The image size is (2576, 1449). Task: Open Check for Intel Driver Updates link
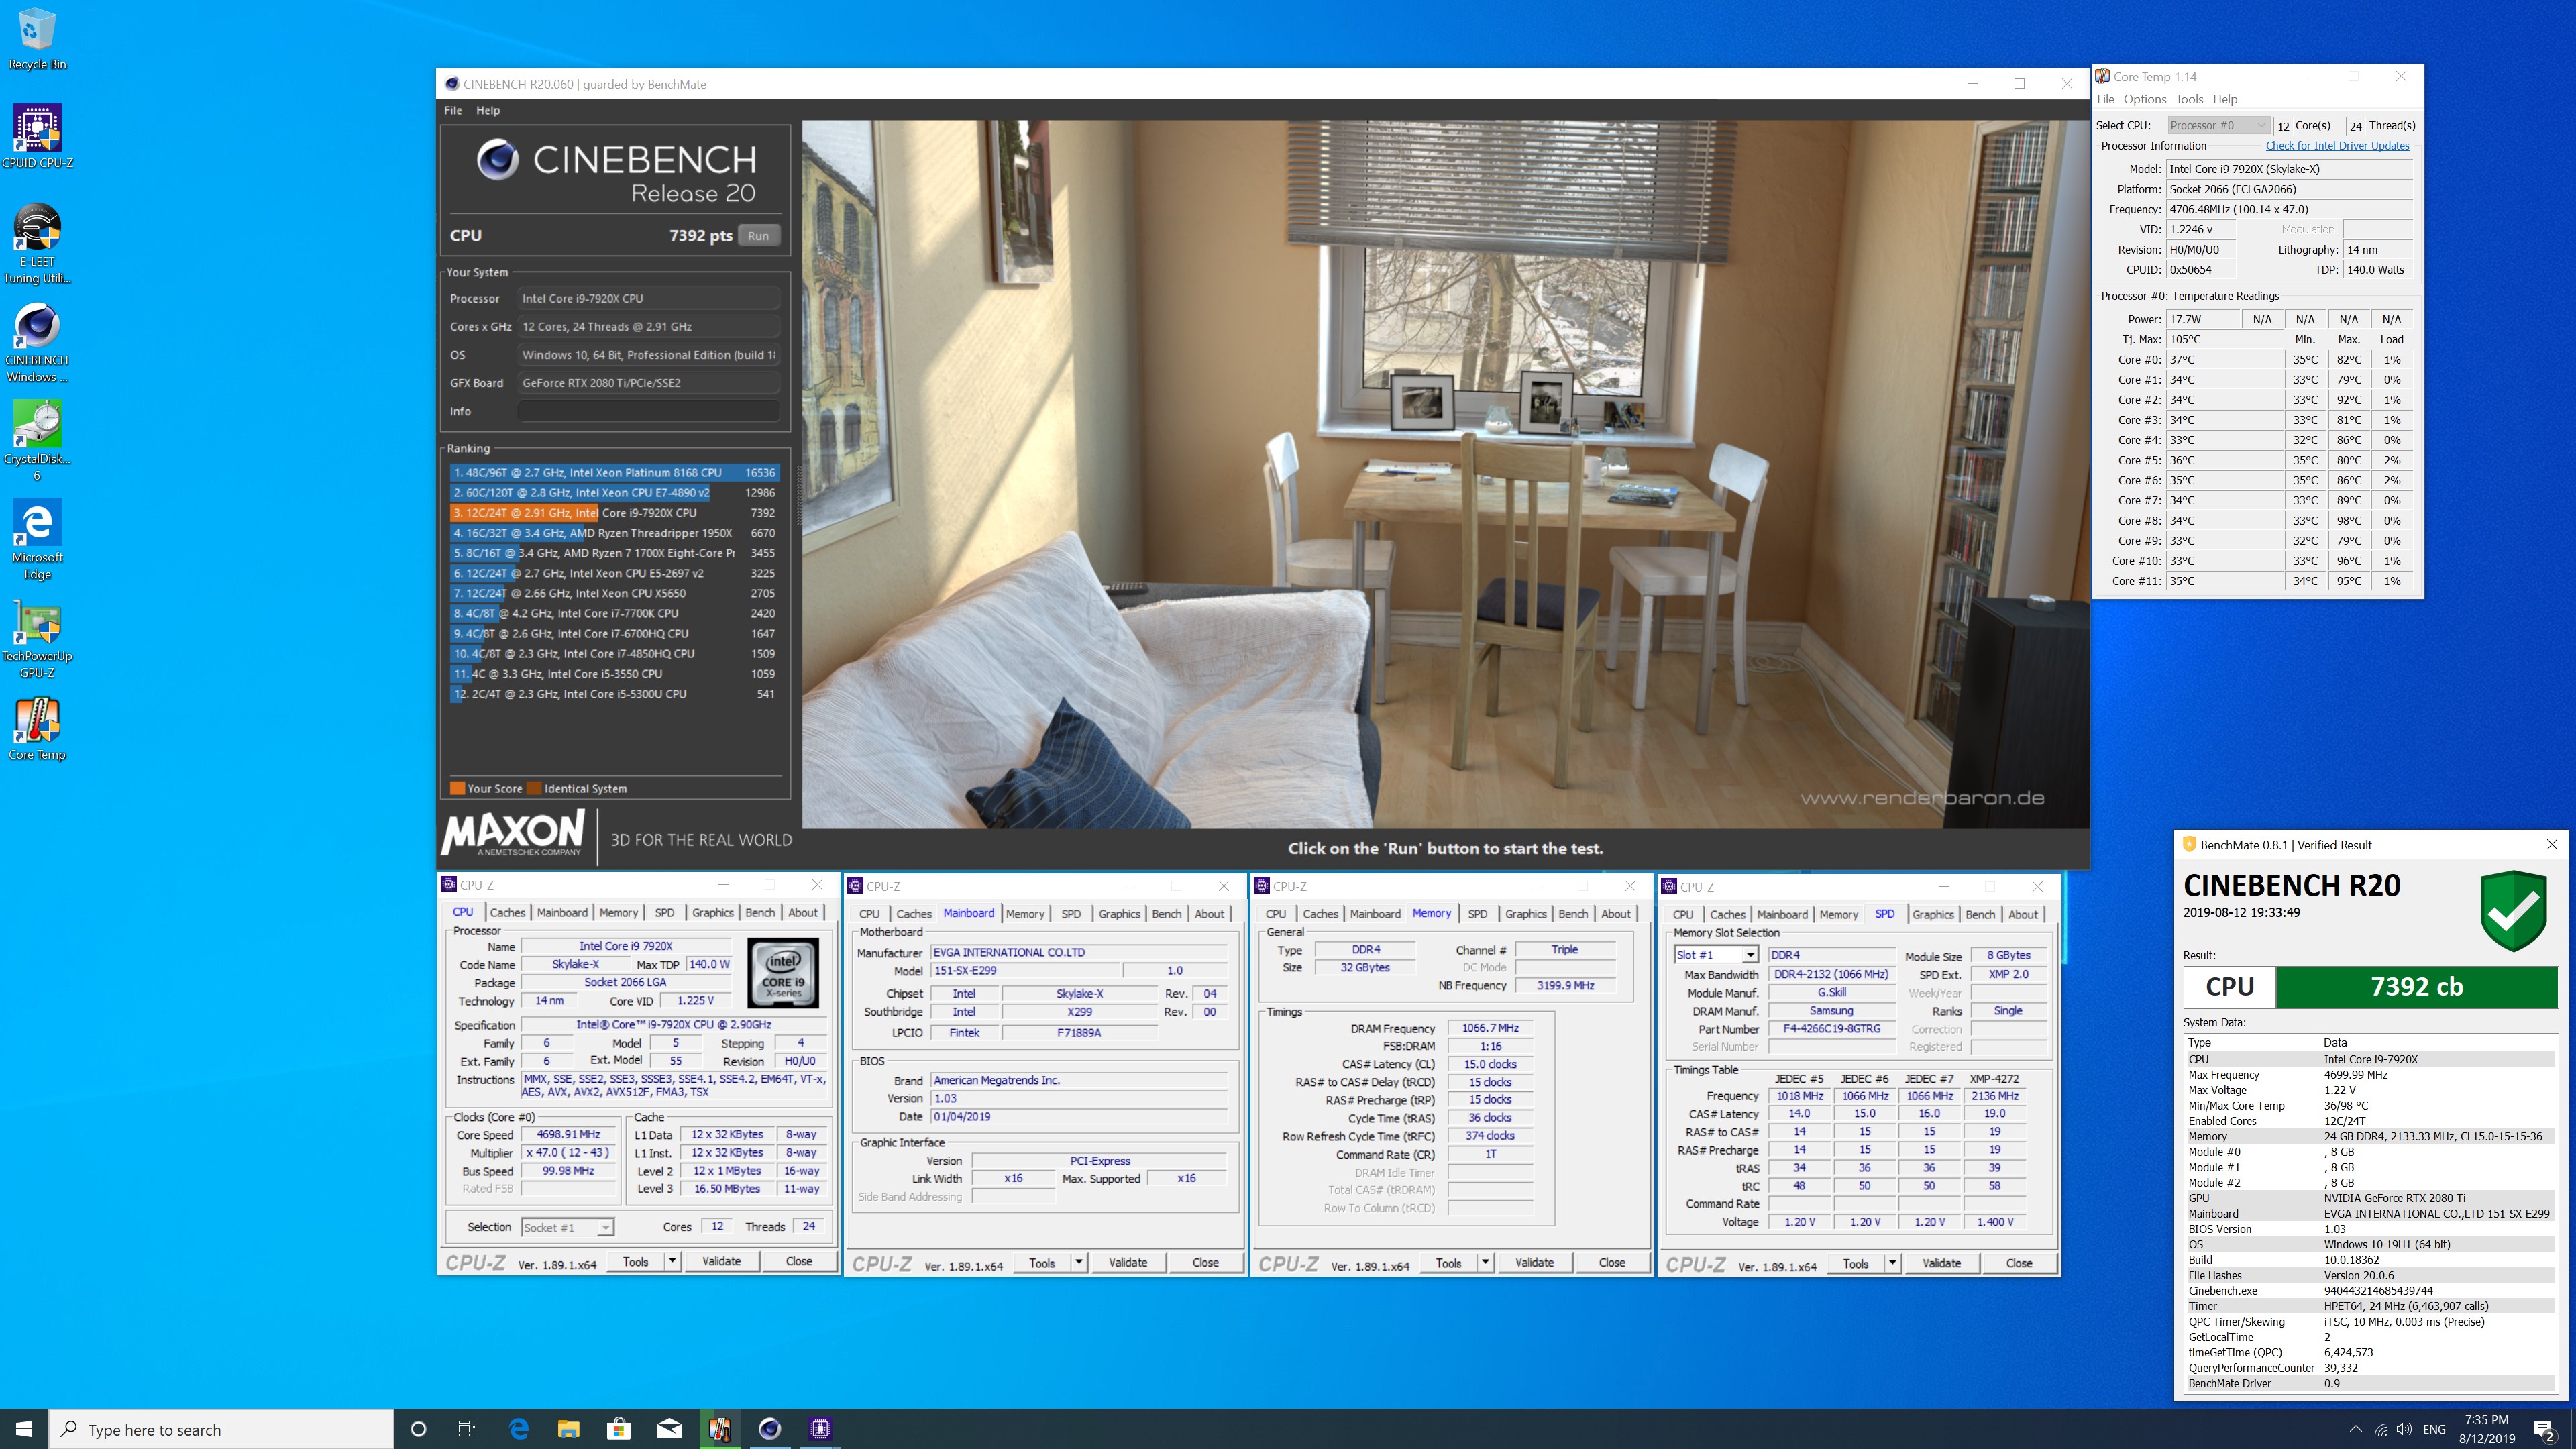point(2337,146)
